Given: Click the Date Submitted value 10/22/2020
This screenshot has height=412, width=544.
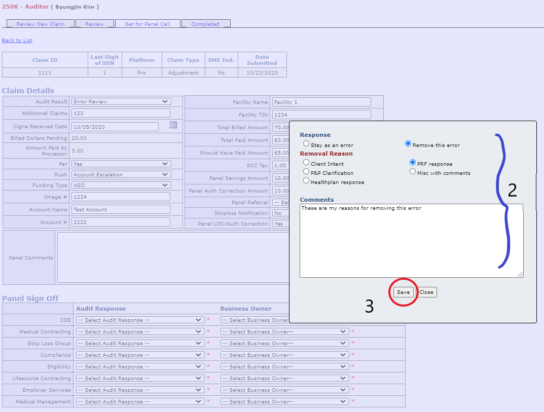Looking at the screenshot, I should (262, 73).
